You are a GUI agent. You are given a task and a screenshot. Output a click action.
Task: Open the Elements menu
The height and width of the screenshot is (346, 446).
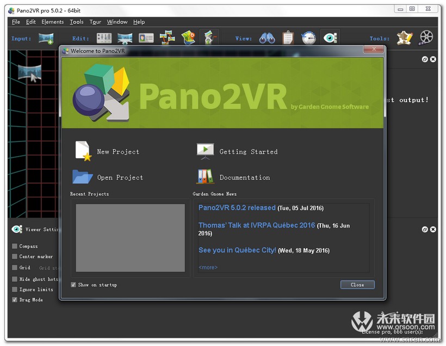pyautogui.click(x=53, y=22)
